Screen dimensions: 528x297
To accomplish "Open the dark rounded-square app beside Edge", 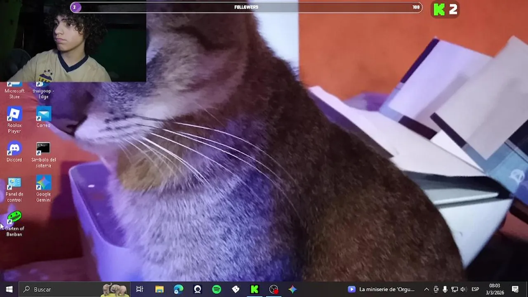I will (198, 289).
